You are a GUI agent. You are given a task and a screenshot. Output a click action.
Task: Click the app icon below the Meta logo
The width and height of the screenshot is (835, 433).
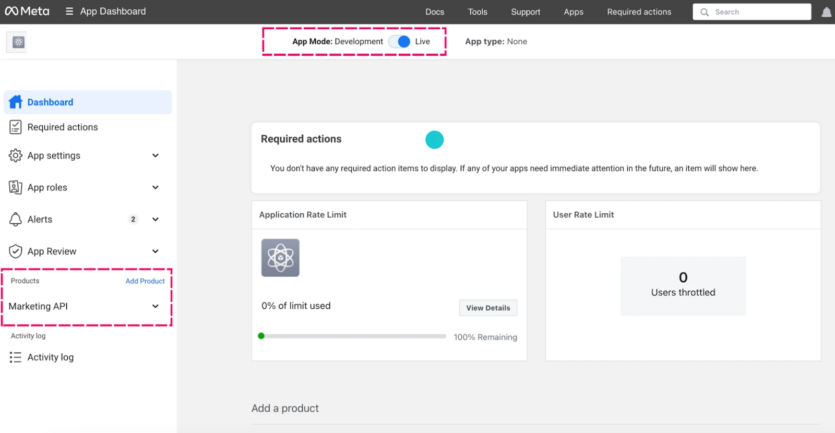point(18,42)
